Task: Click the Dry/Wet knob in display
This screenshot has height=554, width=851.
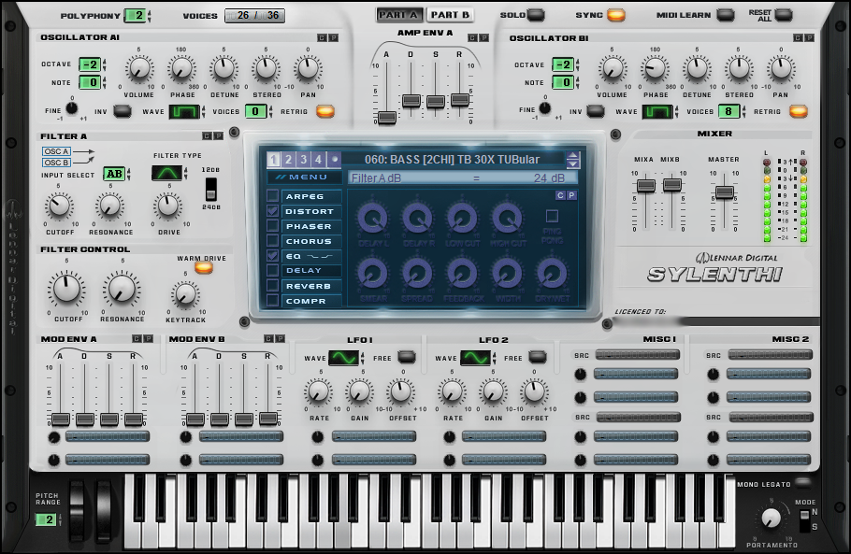Action: (x=552, y=274)
